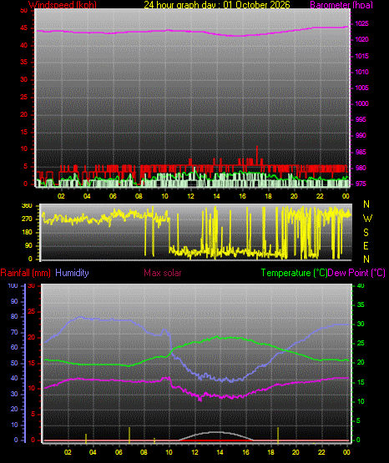Click the Temperature (°C) legend label
Viewport: 389px width, 463px height.
[294, 273]
